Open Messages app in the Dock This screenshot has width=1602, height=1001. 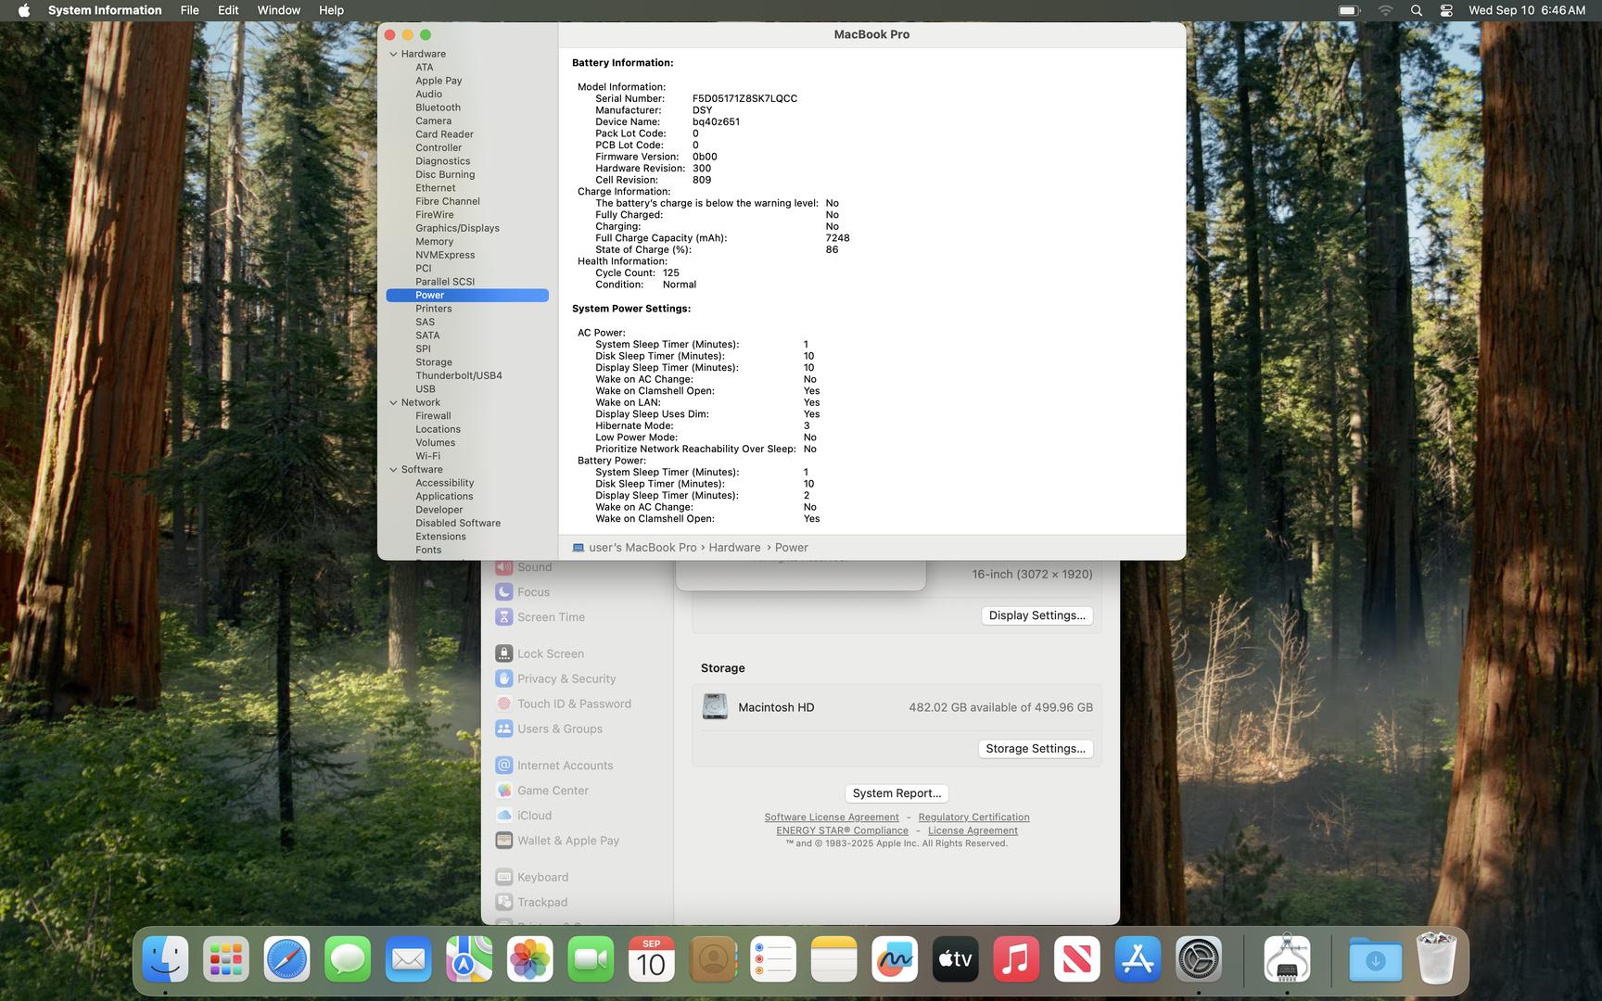348,959
